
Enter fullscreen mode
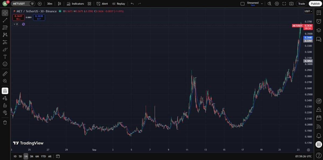284,4
